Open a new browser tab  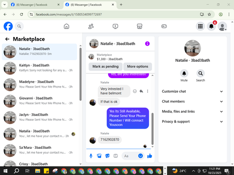pos(121,5)
